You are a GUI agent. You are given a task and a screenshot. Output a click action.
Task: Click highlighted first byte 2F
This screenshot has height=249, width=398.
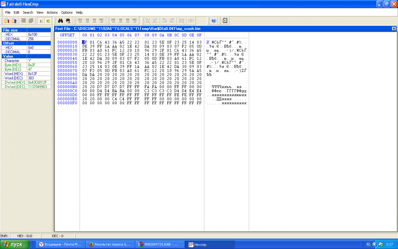point(85,42)
